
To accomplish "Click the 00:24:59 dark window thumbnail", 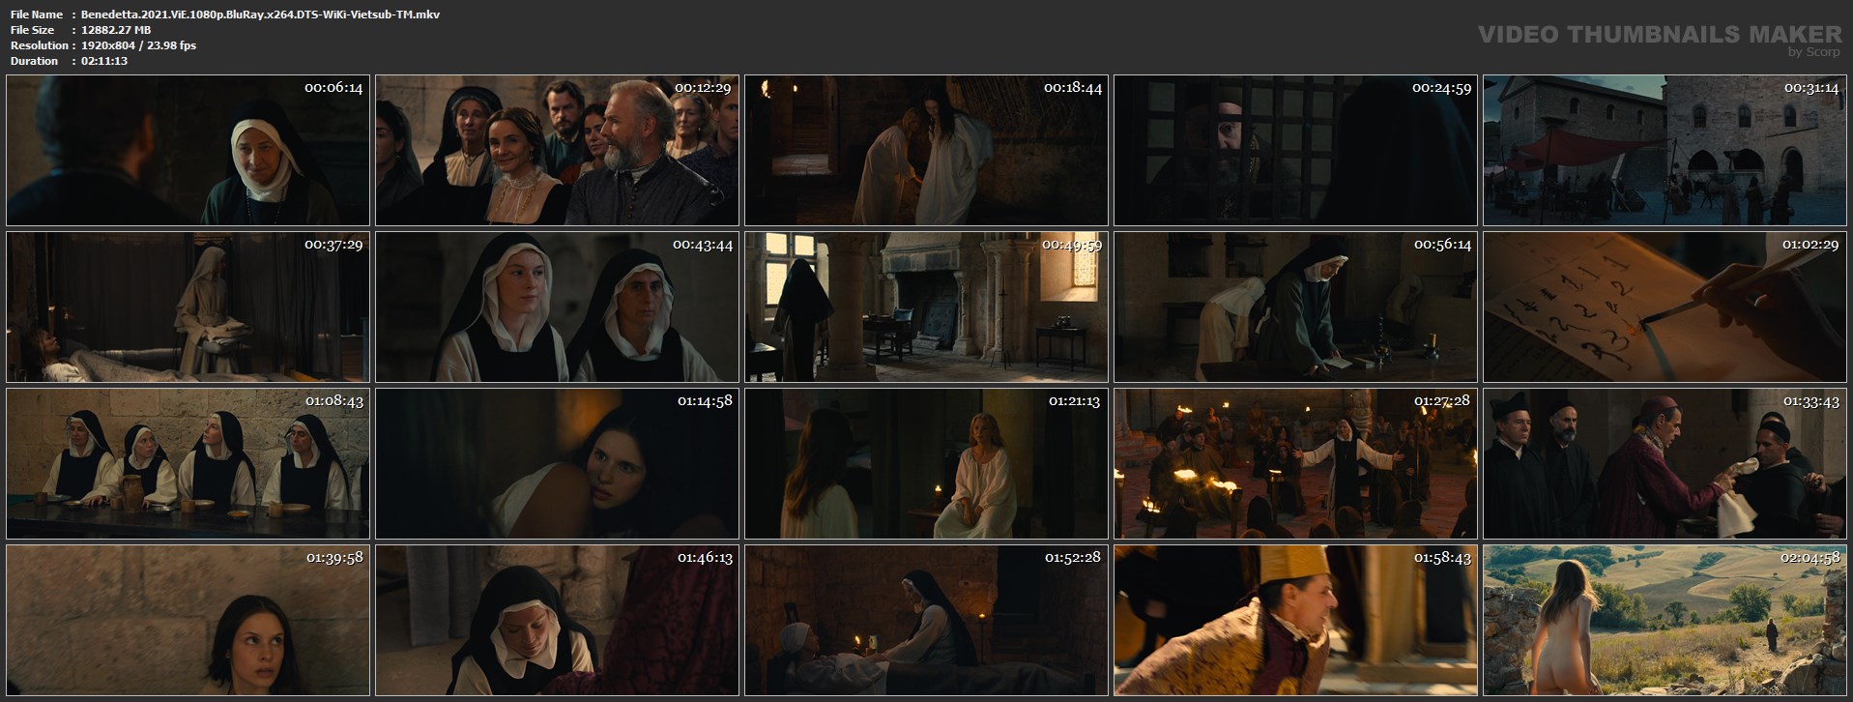I will tap(1295, 150).
